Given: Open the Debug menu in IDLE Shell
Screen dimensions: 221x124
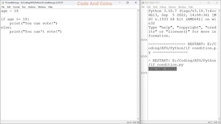Looking at the screenshot, I should [x=163, y=7].
